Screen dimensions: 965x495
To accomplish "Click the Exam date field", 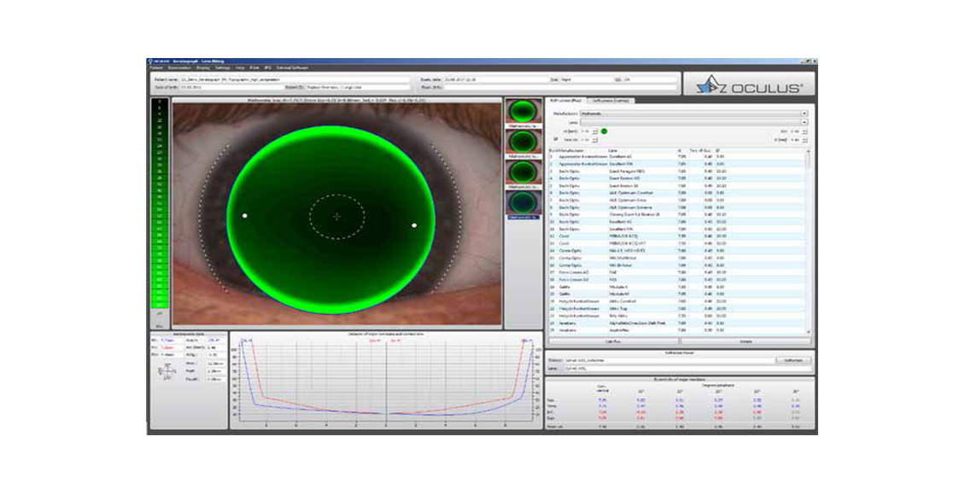I will pos(495,80).
